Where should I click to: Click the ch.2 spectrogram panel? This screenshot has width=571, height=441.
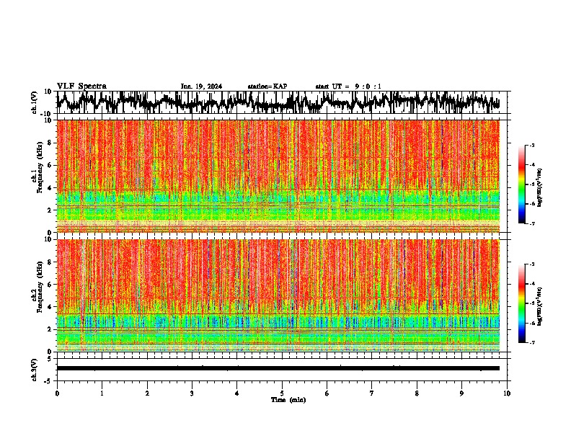pos(278,295)
